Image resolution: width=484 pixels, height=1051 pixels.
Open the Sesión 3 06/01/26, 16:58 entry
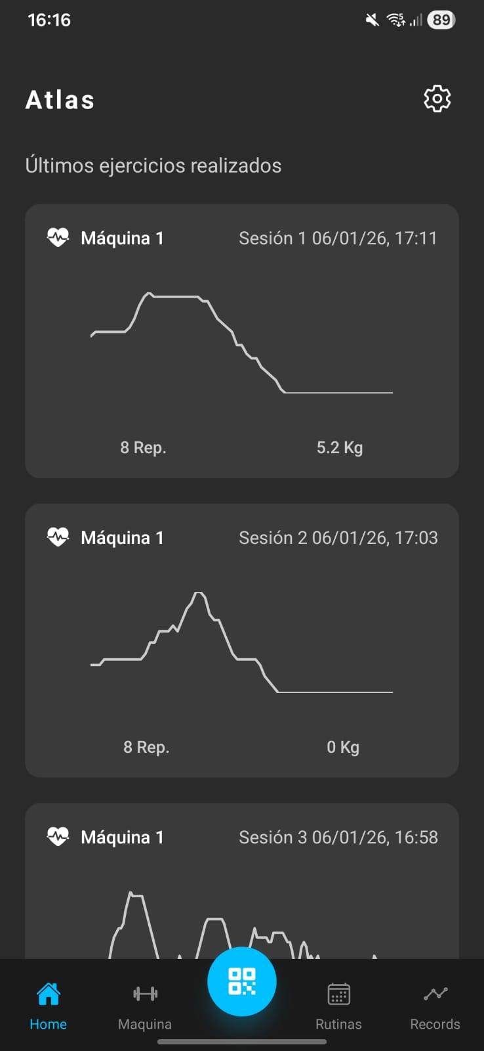point(338,837)
